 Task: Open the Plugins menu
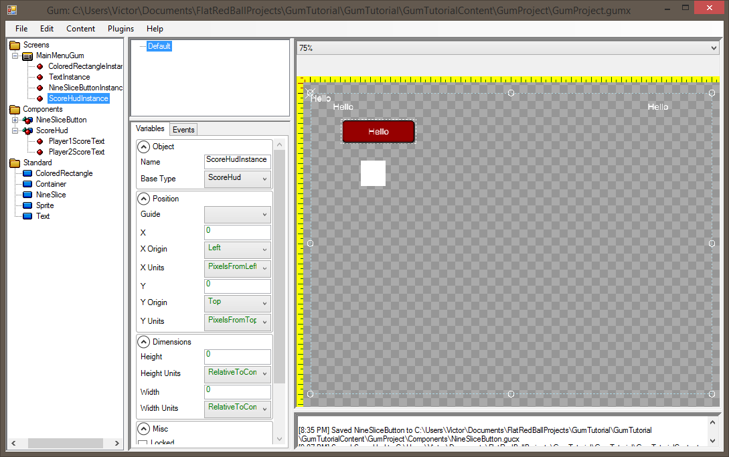coord(120,29)
